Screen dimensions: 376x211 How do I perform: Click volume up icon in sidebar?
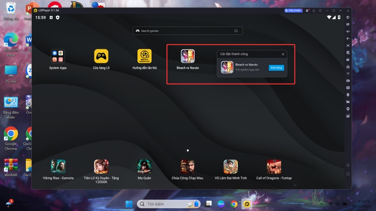(348, 31)
